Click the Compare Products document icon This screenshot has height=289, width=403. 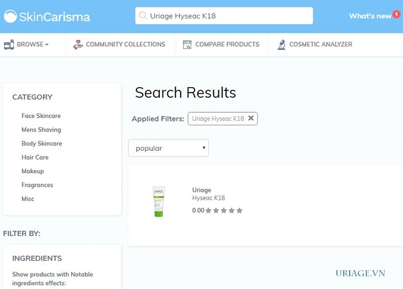[187, 45]
